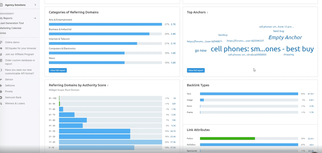Click the info icon beside Top Anchors
The image size is (322, 153).
tap(207, 13)
